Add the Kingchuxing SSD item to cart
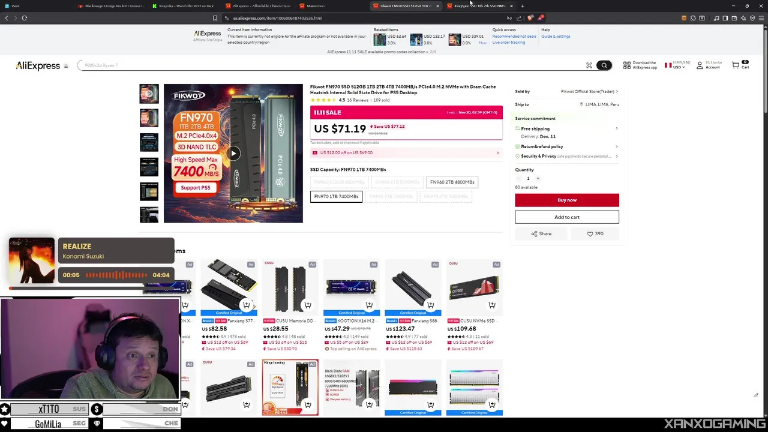The height and width of the screenshot is (432, 768). click(308, 404)
